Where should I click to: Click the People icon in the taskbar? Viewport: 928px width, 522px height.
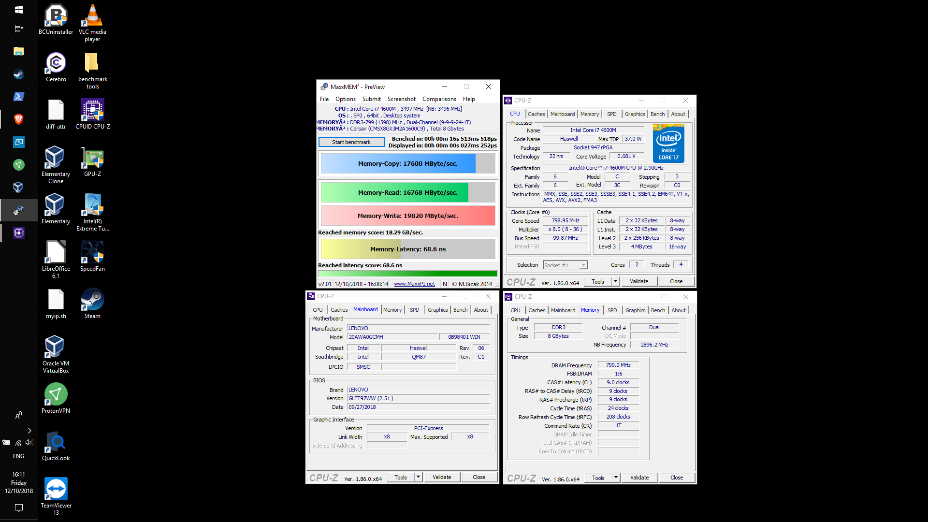tap(18, 415)
